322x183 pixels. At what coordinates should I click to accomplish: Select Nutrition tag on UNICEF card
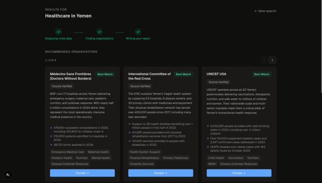click(253, 158)
